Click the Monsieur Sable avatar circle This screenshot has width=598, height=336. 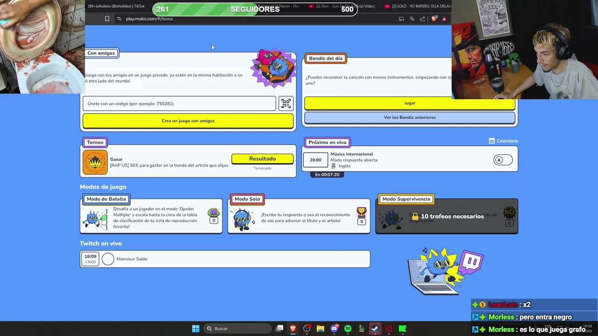(x=108, y=259)
